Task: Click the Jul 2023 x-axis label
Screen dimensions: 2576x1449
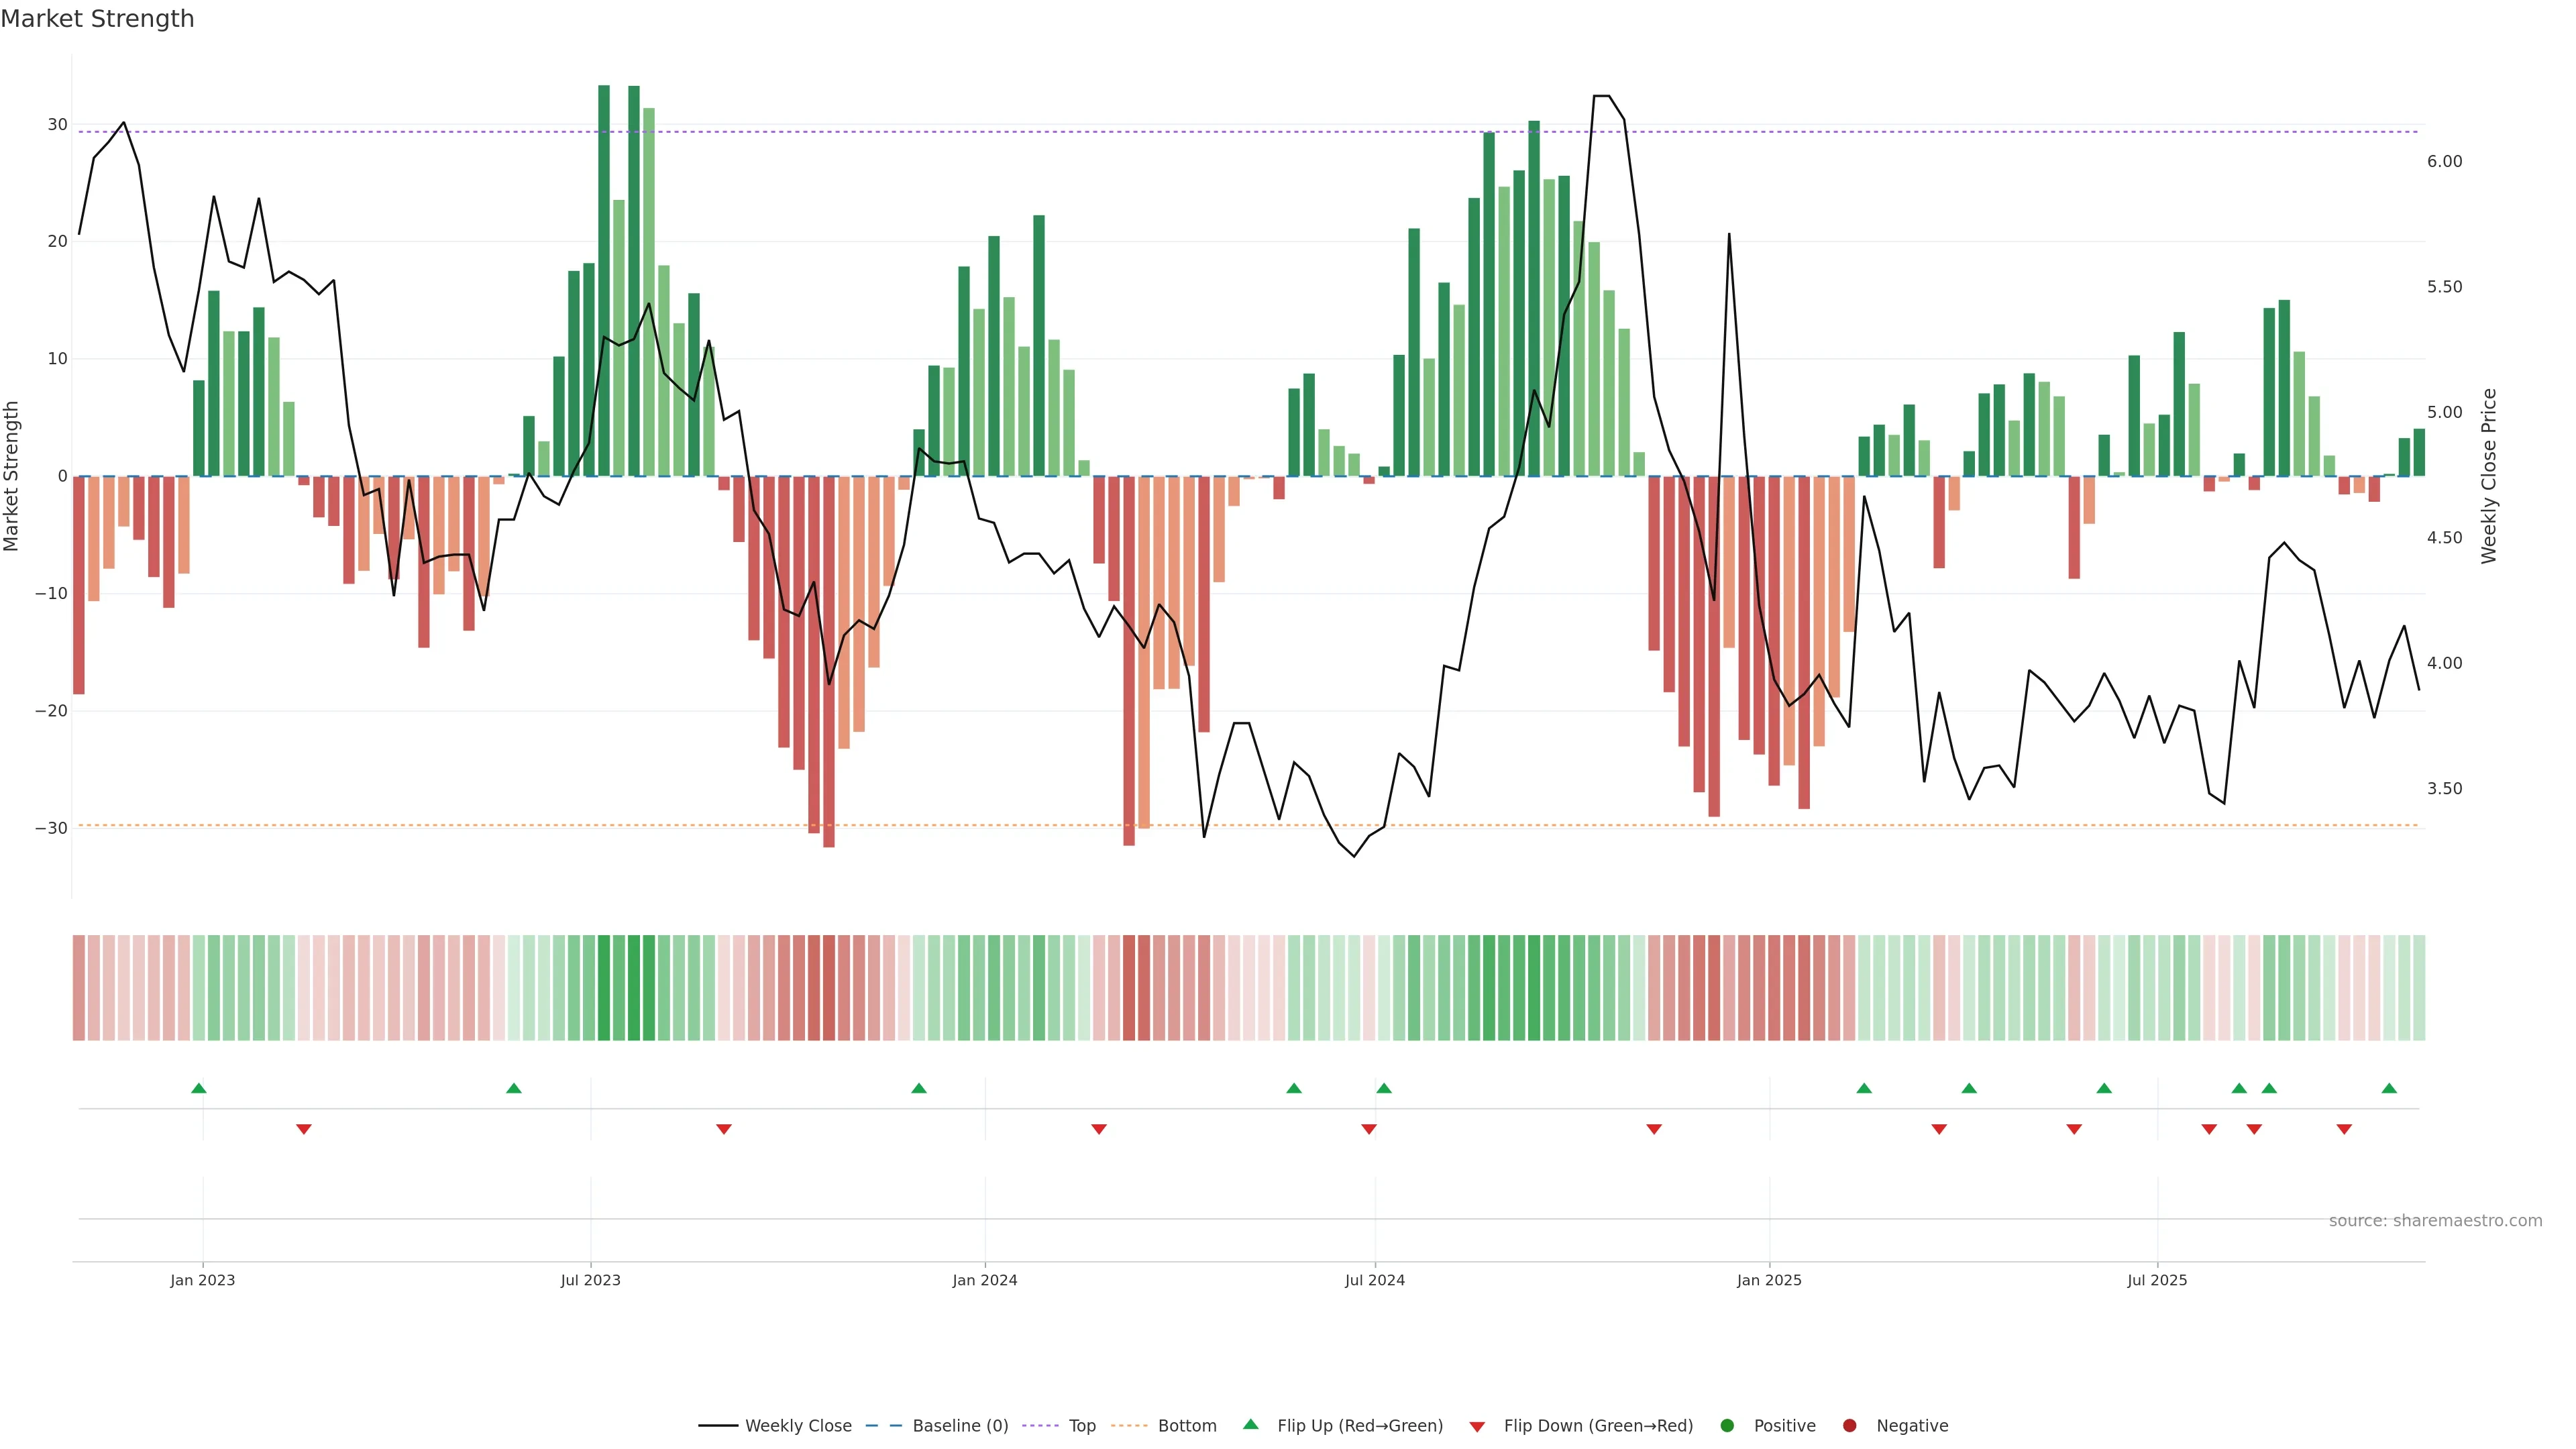Action: (x=590, y=1280)
